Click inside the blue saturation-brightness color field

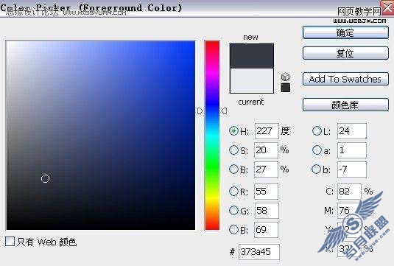click(x=100, y=136)
